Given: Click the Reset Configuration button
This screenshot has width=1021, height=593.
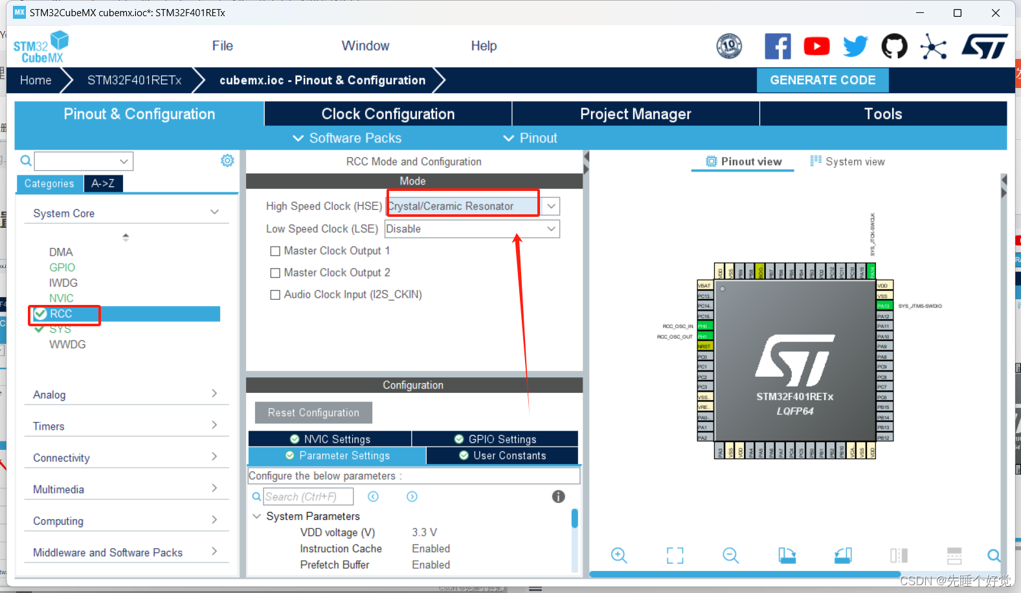Looking at the screenshot, I should coord(313,413).
